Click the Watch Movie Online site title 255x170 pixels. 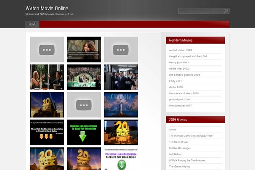tap(47, 8)
